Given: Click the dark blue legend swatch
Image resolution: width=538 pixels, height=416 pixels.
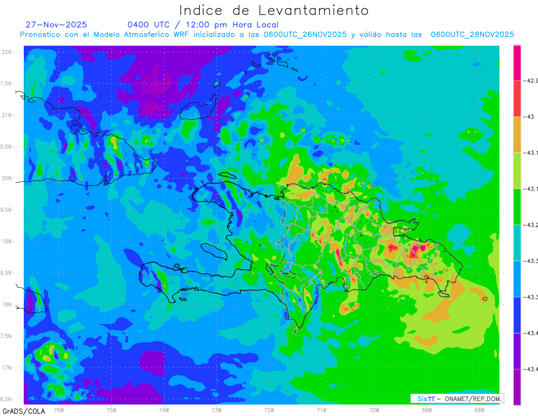Looking at the screenshot, I should pos(517,315).
